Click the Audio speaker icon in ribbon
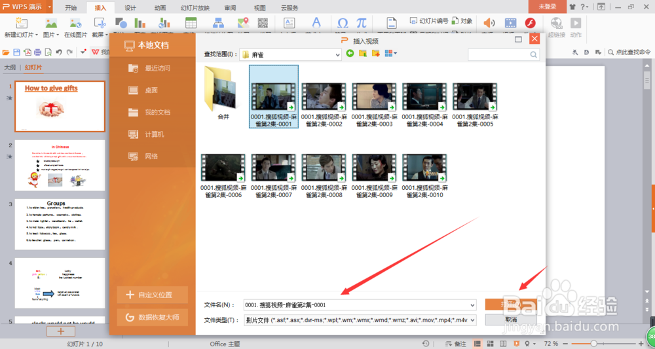The image size is (655, 349). pyautogui.click(x=489, y=23)
